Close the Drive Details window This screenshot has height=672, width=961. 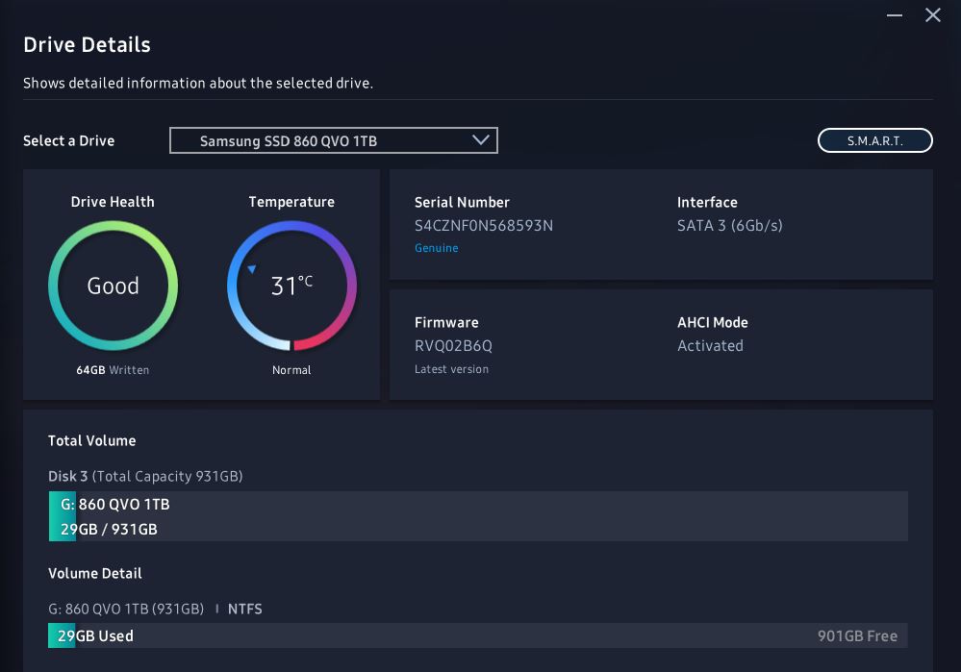pyautogui.click(x=933, y=15)
